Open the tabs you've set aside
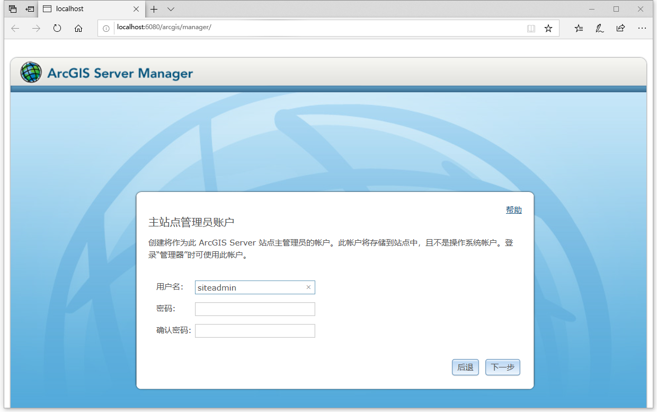Viewport: 657px width, 412px height. (13, 9)
